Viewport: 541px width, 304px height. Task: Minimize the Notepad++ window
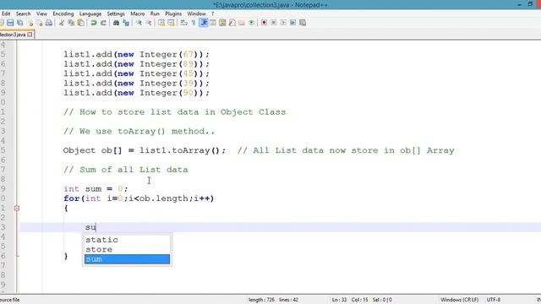pyautogui.click(x=519, y=4)
